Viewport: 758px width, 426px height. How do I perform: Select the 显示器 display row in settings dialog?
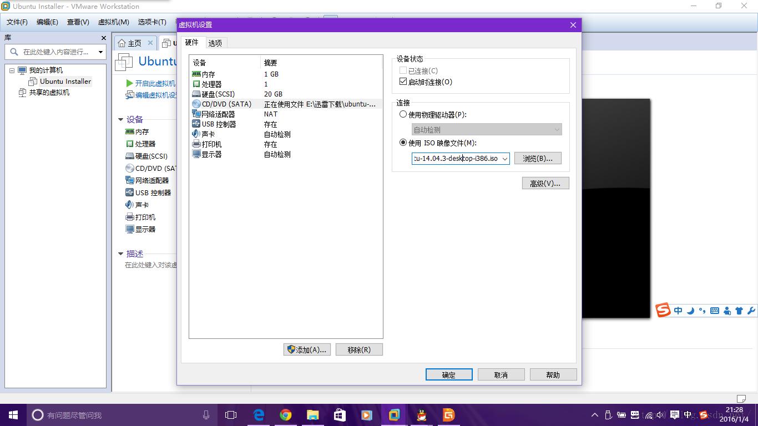[x=286, y=154]
